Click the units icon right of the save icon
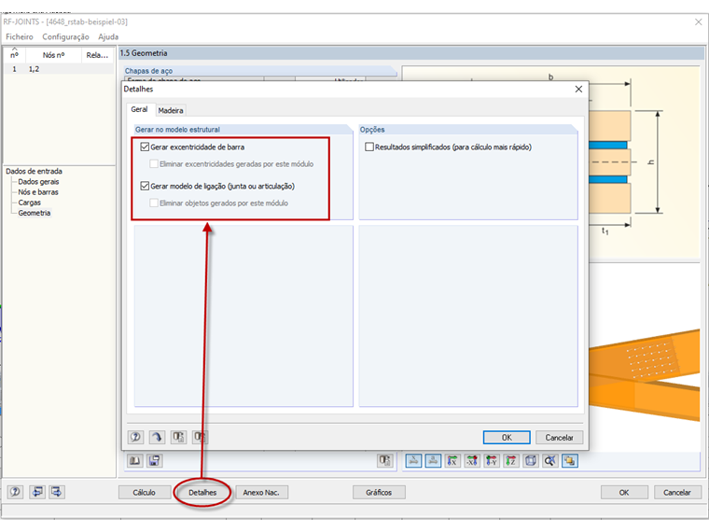Screen dimensions: 709x532 (384, 461)
